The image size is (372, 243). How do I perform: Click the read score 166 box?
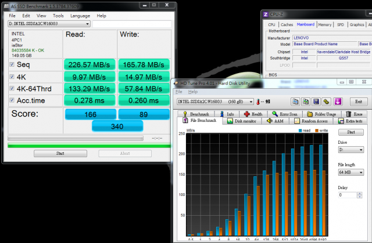(91, 114)
